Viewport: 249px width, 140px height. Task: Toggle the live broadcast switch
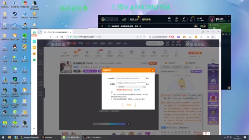[x=76, y=52]
